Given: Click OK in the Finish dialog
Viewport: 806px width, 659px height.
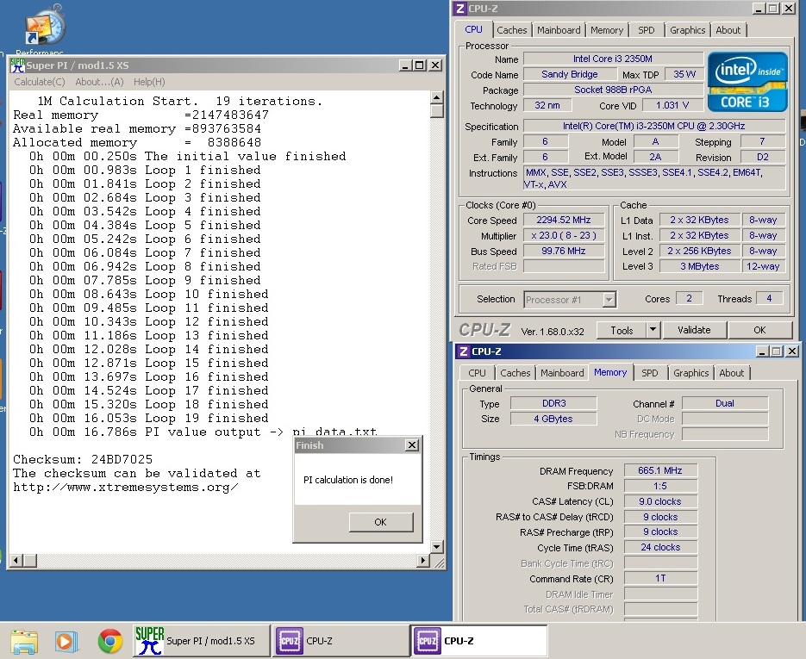Looking at the screenshot, I should pyautogui.click(x=381, y=522).
